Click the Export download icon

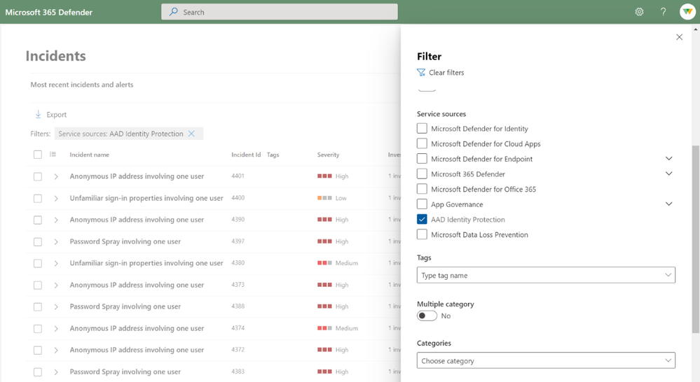pyautogui.click(x=39, y=114)
